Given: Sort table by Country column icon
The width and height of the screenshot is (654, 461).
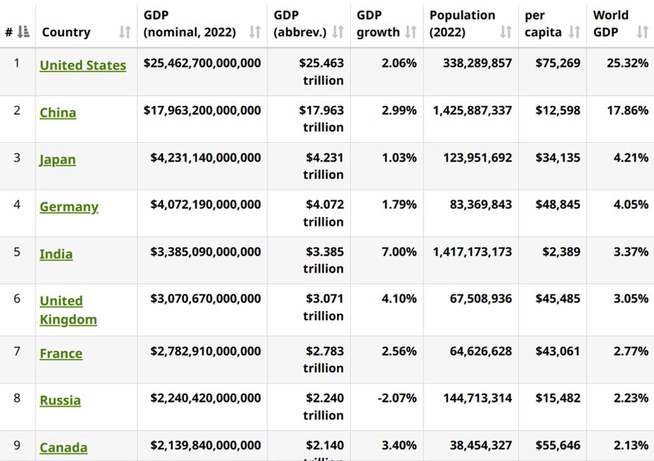Looking at the screenshot, I should click(x=124, y=32).
